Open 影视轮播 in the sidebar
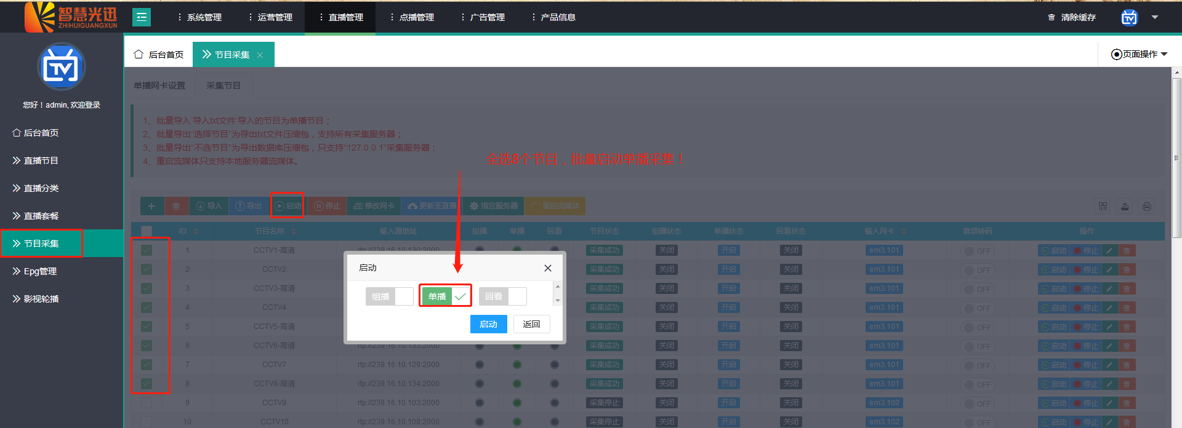 coord(62,299)
